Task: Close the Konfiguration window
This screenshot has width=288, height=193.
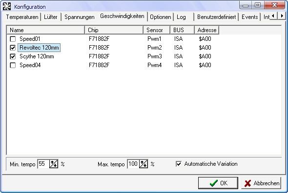Action: point(274,5)
